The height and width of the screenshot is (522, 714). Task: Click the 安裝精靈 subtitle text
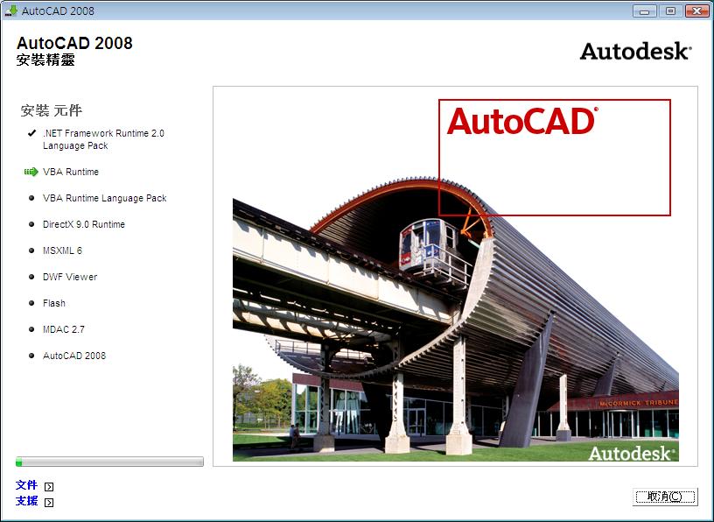pyautogui.click(x=45, y=60)
